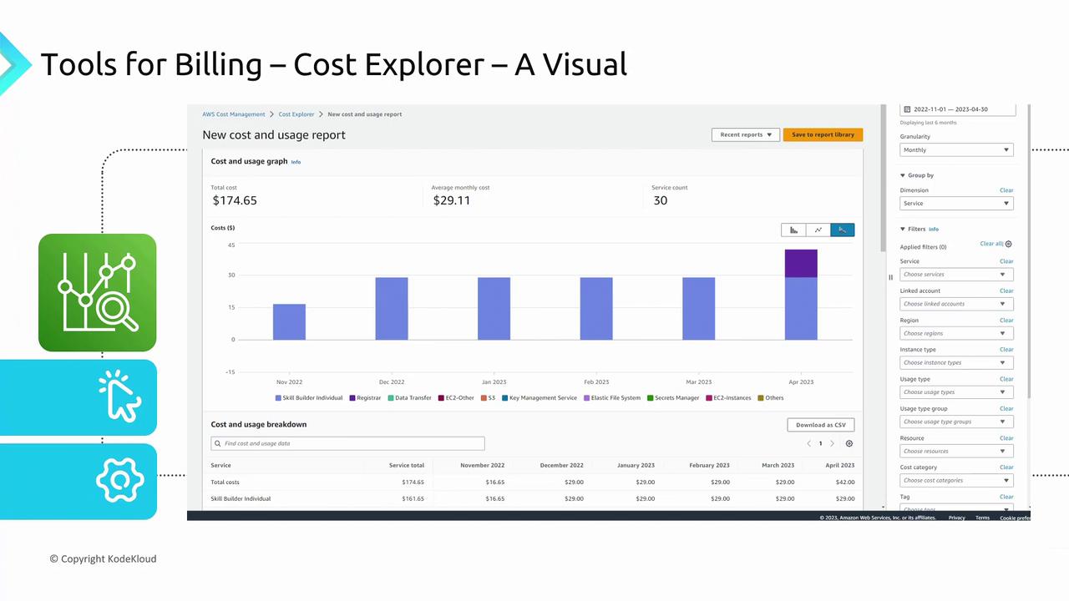Go to next page of breakdown table
The width and height of the screenshot is (1069, 601).
pyautogui.click(x=832, y=444)
